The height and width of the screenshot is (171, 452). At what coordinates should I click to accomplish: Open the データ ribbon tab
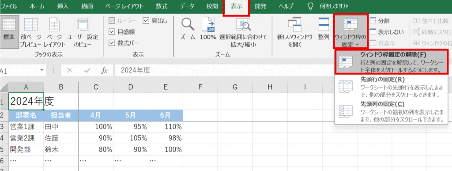187,6
